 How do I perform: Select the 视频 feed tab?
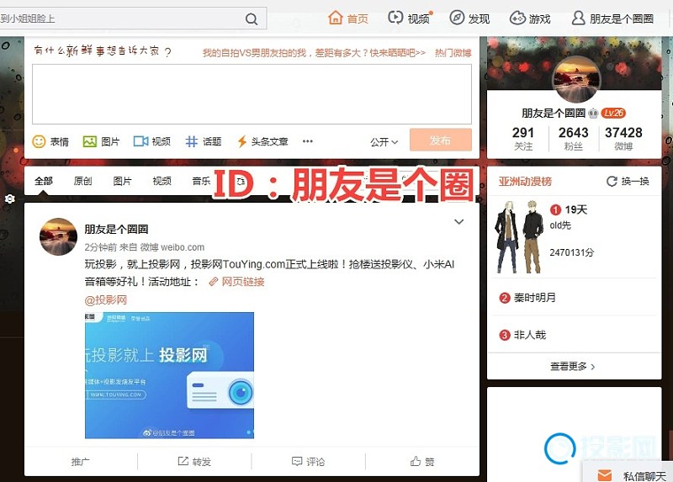162,181
